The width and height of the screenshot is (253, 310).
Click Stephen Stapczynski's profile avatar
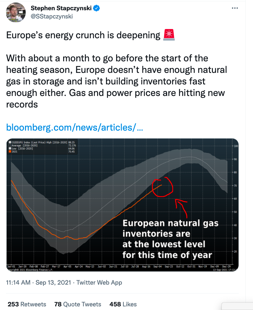pos(16,12)
